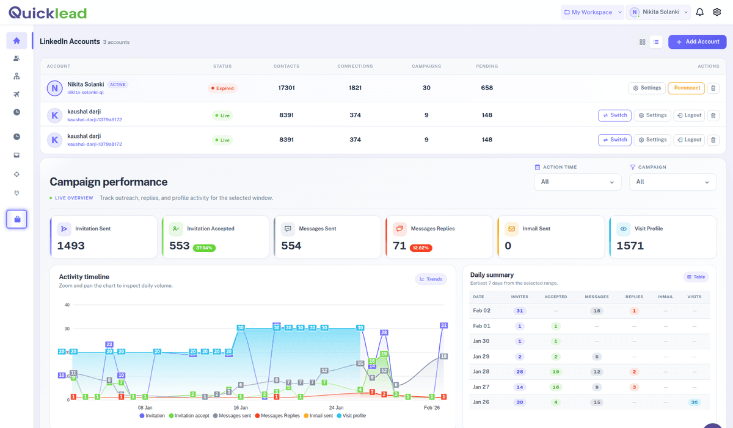Click the Inmail Sent envelope icon
733x428 pixels.
point(512,229)
